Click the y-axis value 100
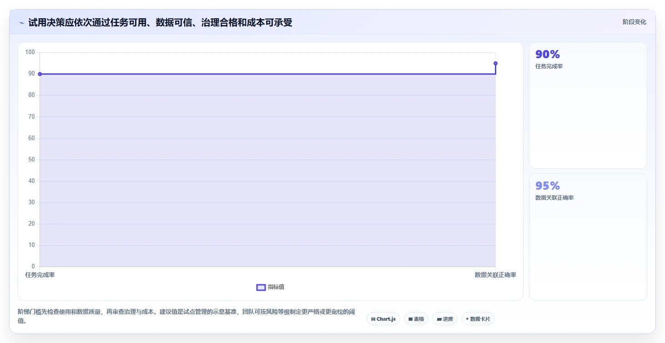This screenshot has width=665, height=343. pos(30,52)
